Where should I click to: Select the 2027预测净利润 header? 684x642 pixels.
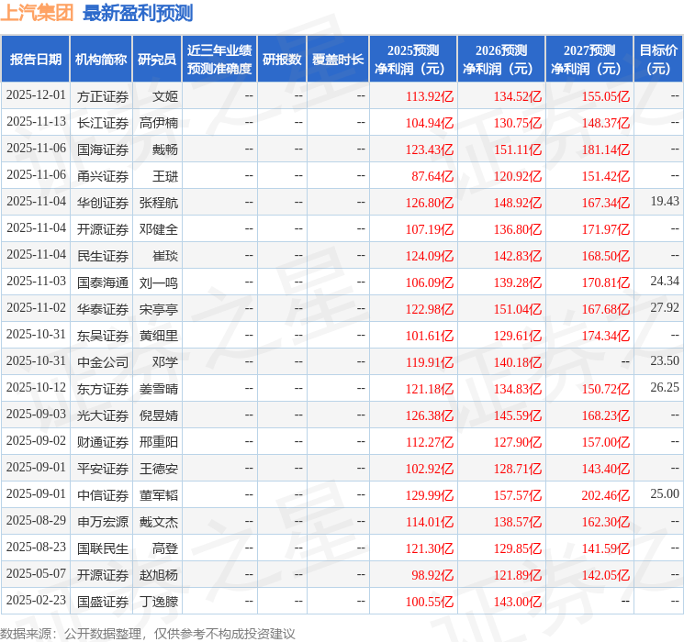point(589,60)
